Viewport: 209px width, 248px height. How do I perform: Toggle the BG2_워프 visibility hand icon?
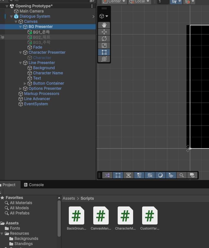(2, 37)
